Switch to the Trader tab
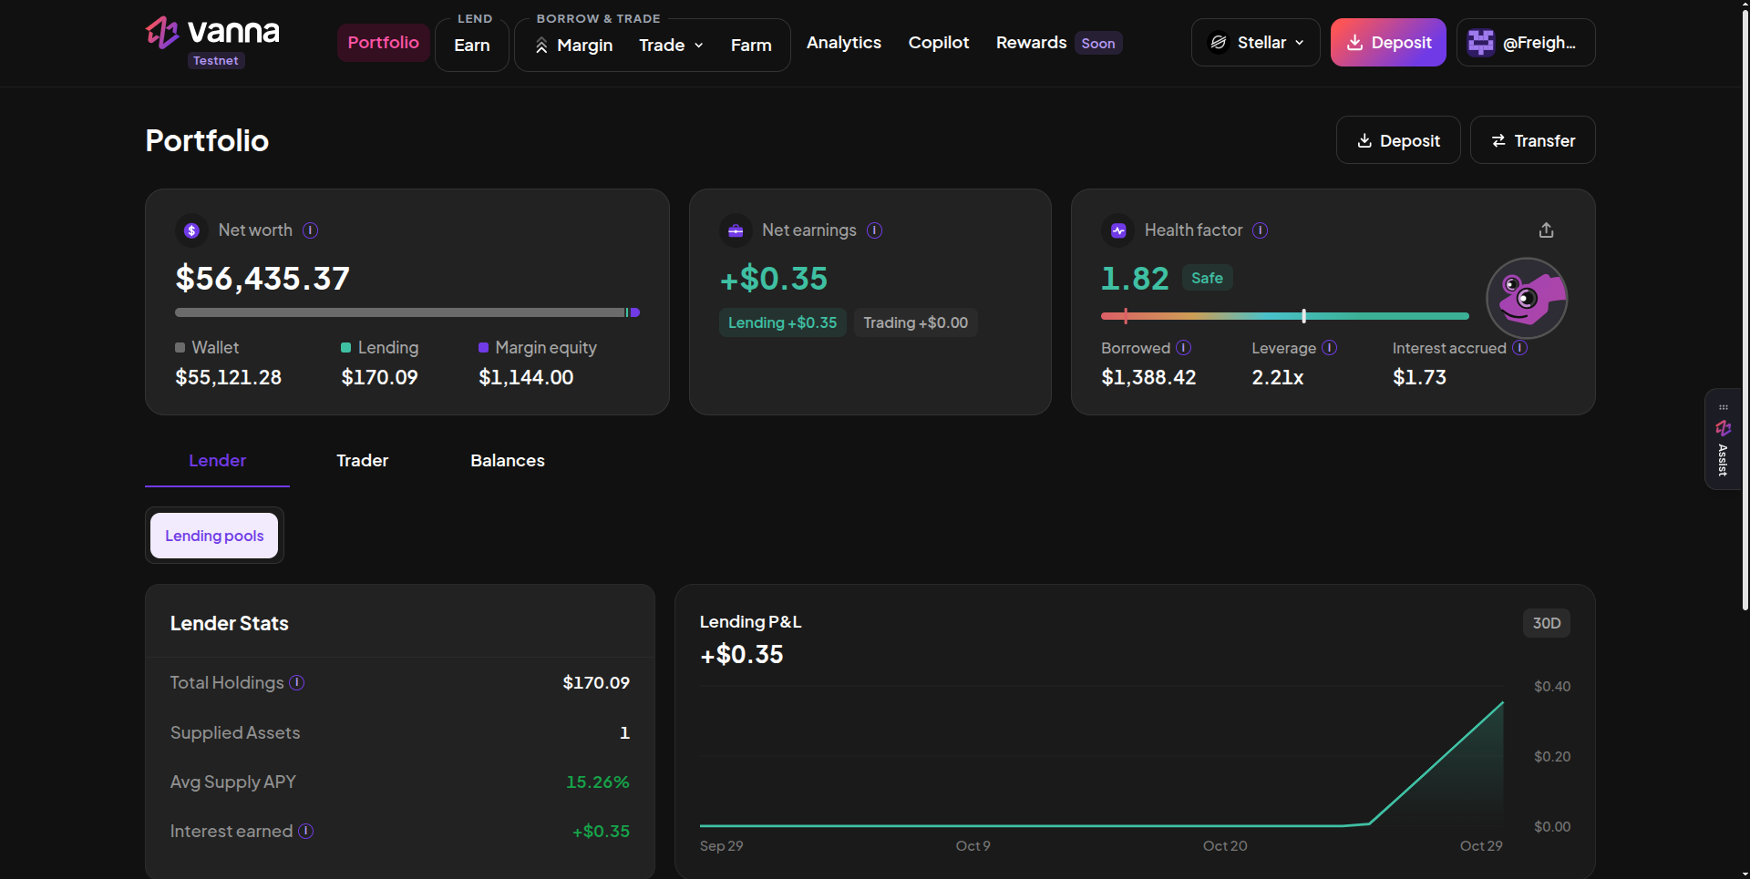Screen dimensions: 1750x879 pyautogui.click(x=362, y=461)
